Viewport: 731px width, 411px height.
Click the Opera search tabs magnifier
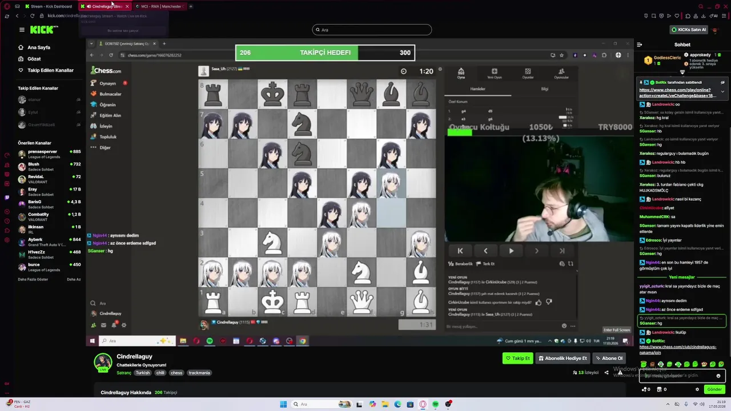coord(702,6)
